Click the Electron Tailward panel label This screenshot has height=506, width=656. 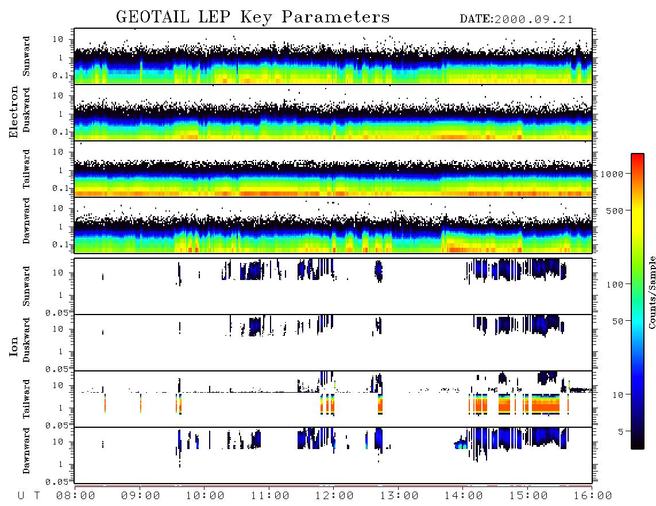(x=26, y=168)
